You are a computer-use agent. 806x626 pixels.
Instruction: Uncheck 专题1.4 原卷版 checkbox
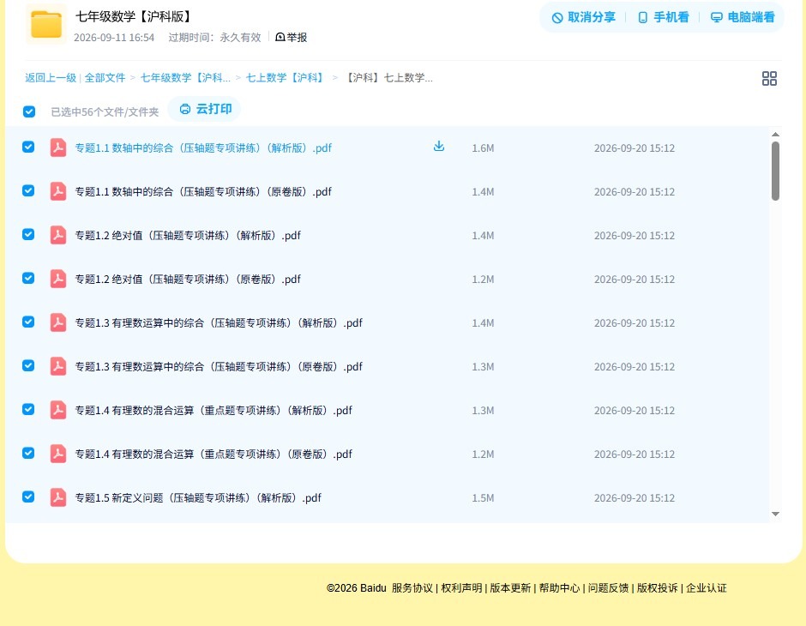(28, 453)
